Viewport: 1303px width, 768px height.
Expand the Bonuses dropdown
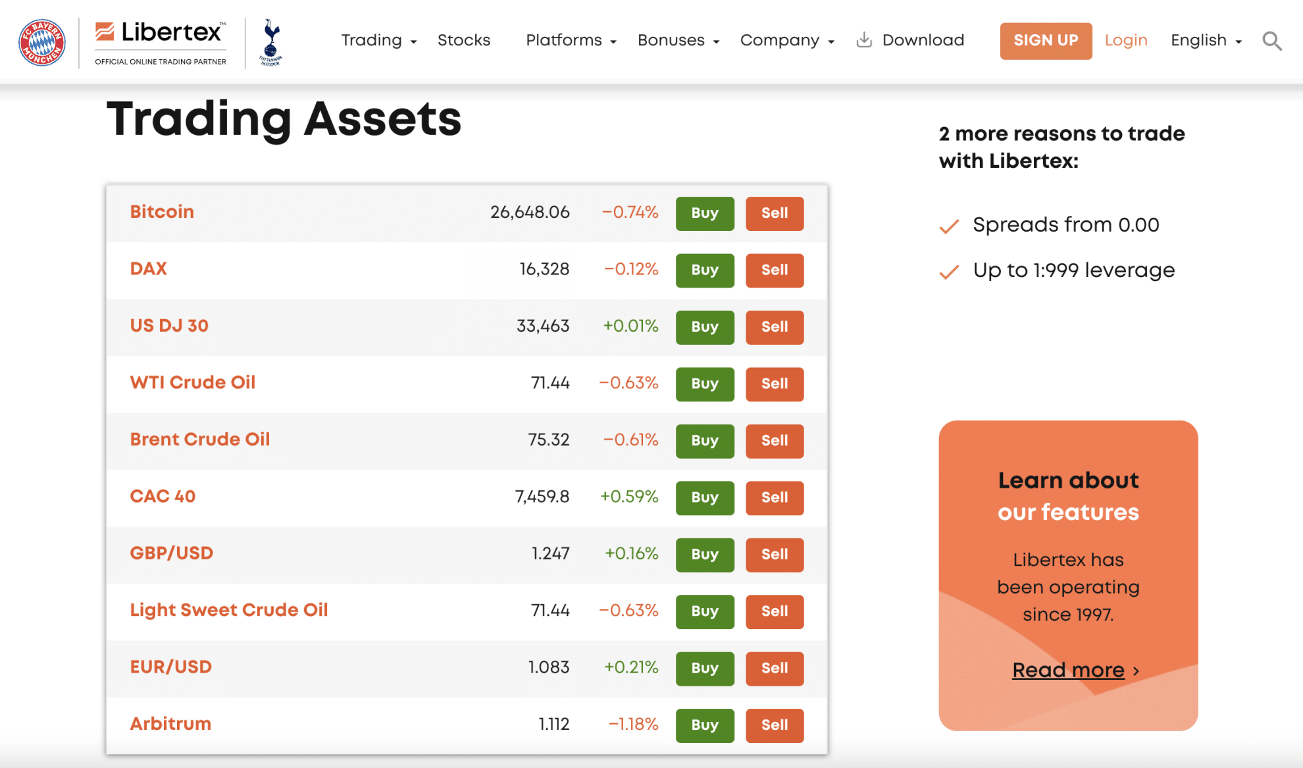(673, 40)
